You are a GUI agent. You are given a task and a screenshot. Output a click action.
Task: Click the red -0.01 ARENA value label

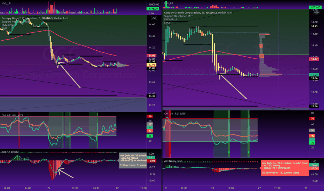click(x=152, y=161)
